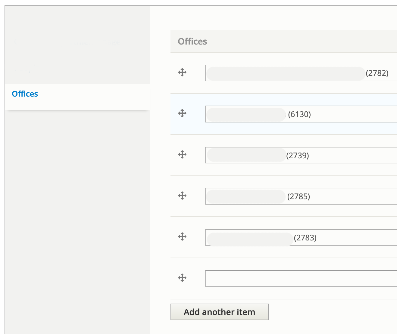This screenshot has height=334, width=397.
Task: Grab the drag handle of the empty row
Action: pyautogui.click(x=182, y=278)
